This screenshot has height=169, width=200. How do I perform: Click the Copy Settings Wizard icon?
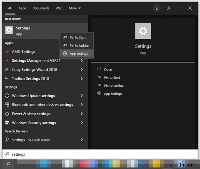coord(7,69)
